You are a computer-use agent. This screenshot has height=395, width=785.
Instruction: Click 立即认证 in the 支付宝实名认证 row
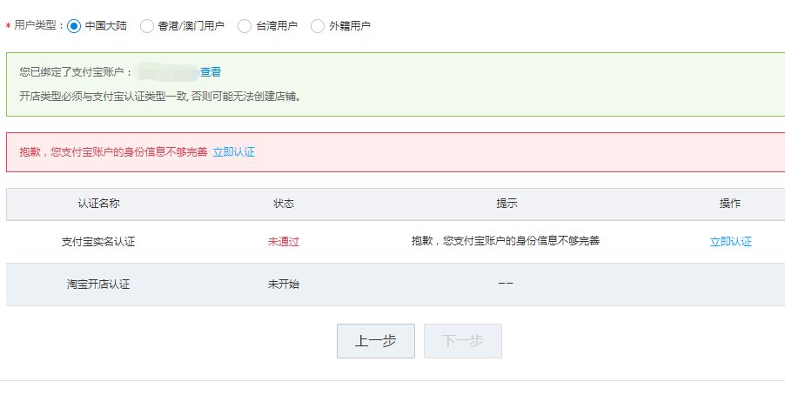pos(730,242)
